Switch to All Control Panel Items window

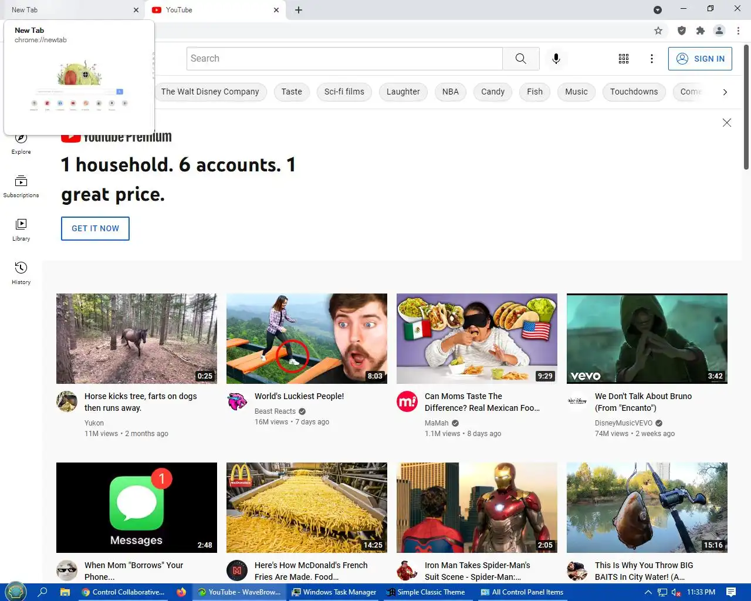(522, 592)
